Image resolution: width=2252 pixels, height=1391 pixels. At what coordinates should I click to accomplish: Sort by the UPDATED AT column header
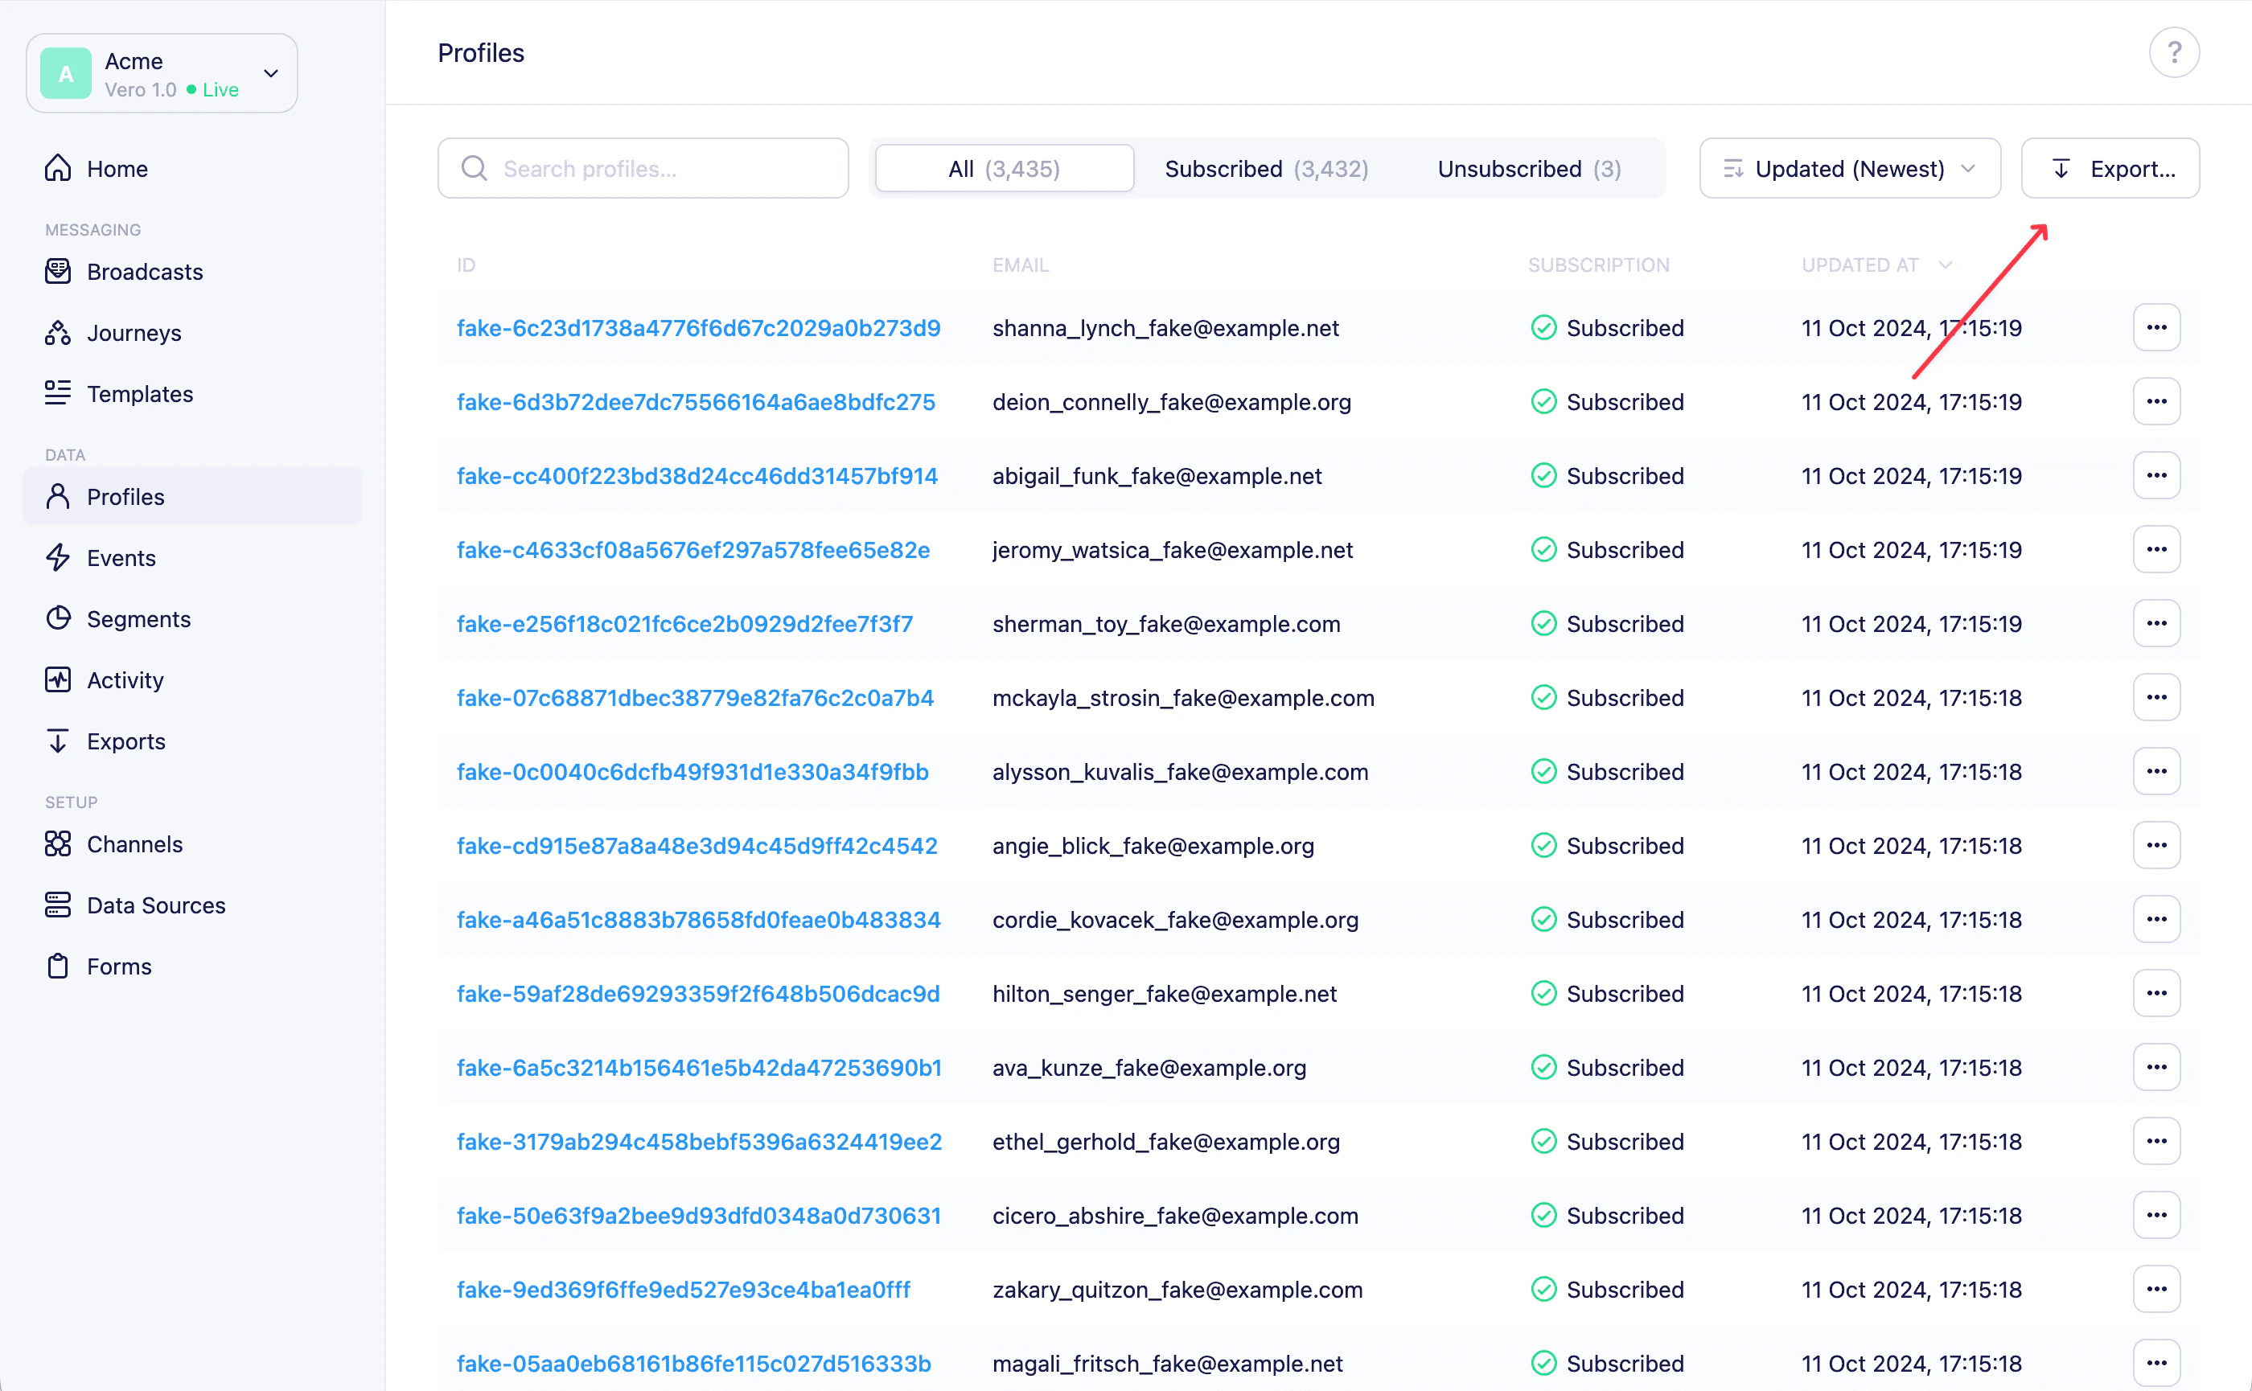click(1876, 265)
